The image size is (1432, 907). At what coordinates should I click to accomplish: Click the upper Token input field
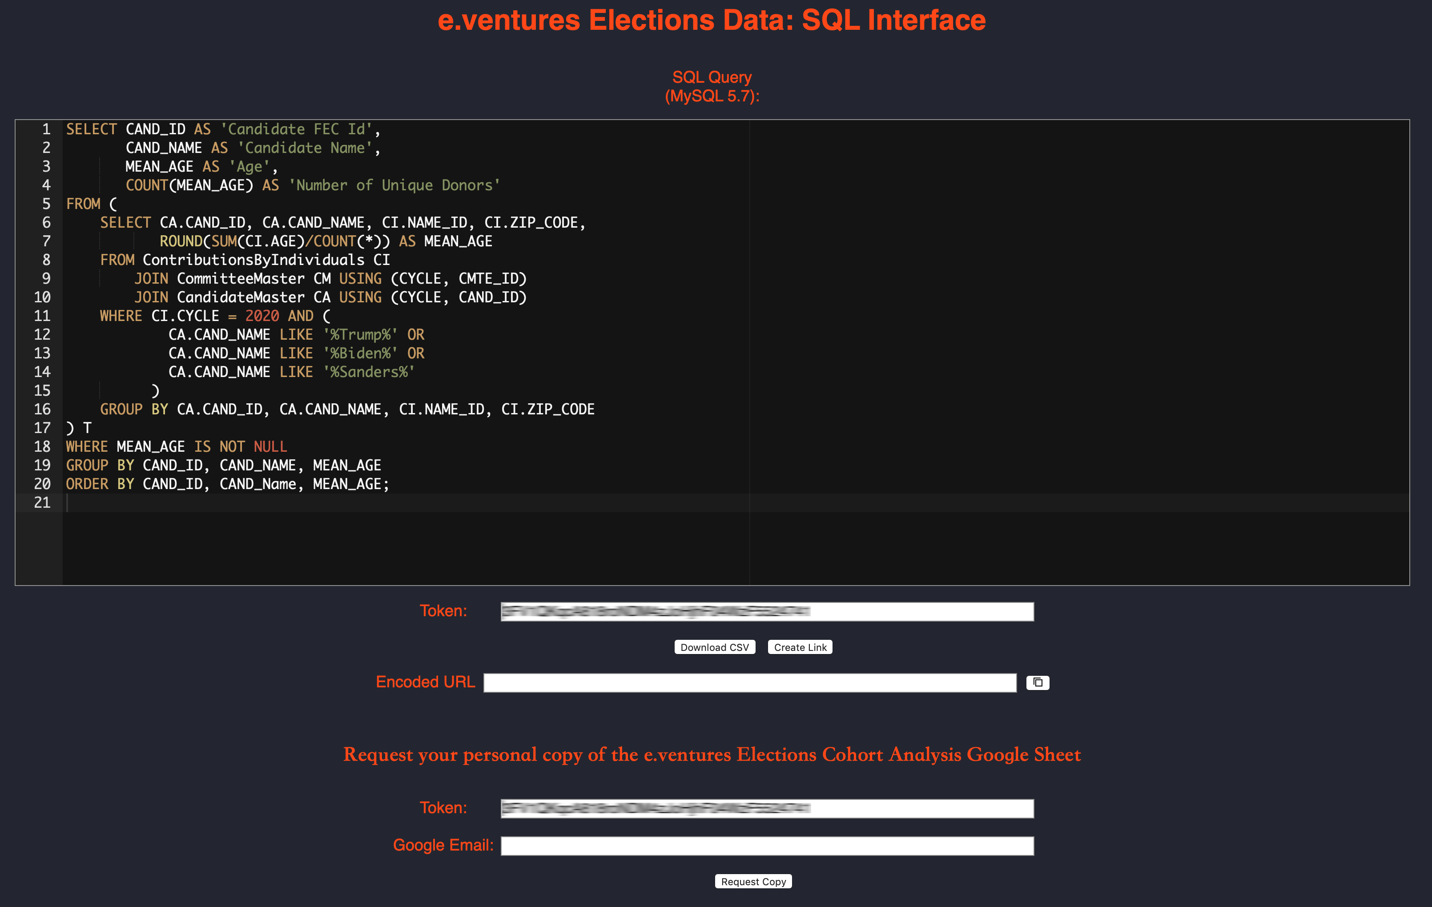767,612
